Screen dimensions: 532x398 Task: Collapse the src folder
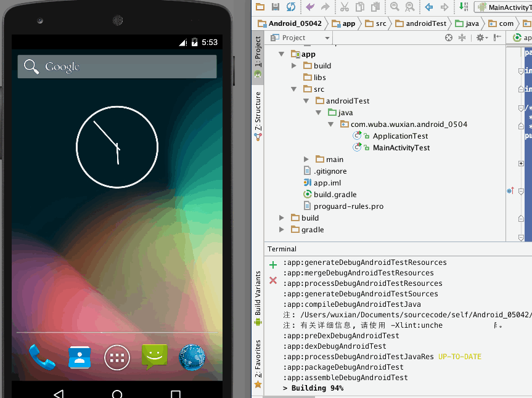point(294,89)
